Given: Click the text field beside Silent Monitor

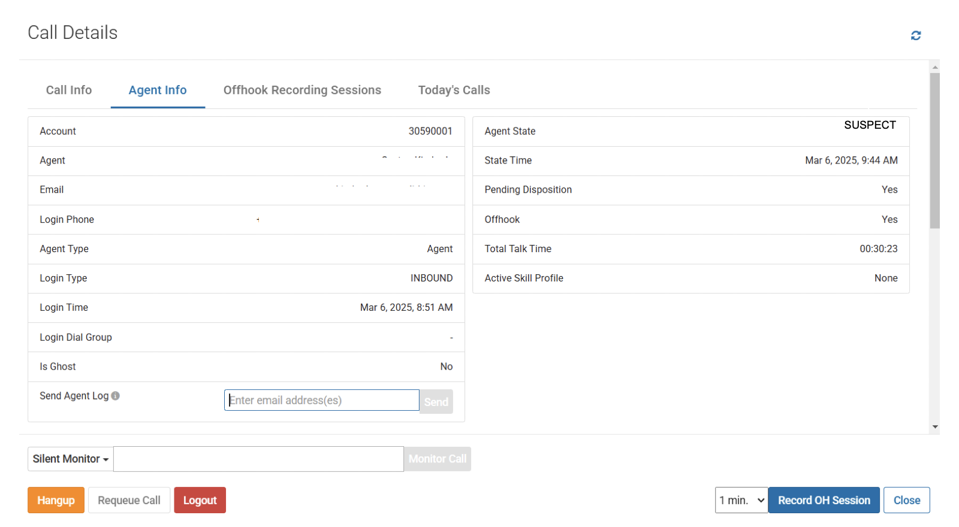Looking at the screenshot, I should 258,459.
